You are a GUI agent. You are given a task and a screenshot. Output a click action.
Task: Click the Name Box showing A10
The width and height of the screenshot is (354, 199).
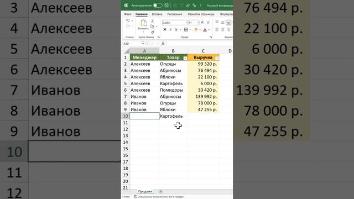pyautogui.click(x=132, y=44)
